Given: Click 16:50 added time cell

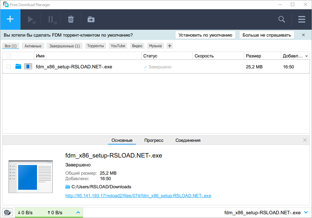Looking at the screenshot, I should pyautogui.click(x=288, y=67).
